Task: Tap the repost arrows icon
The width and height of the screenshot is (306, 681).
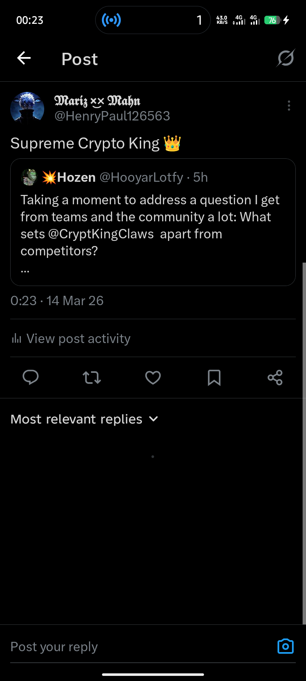Action: (92, 378)
